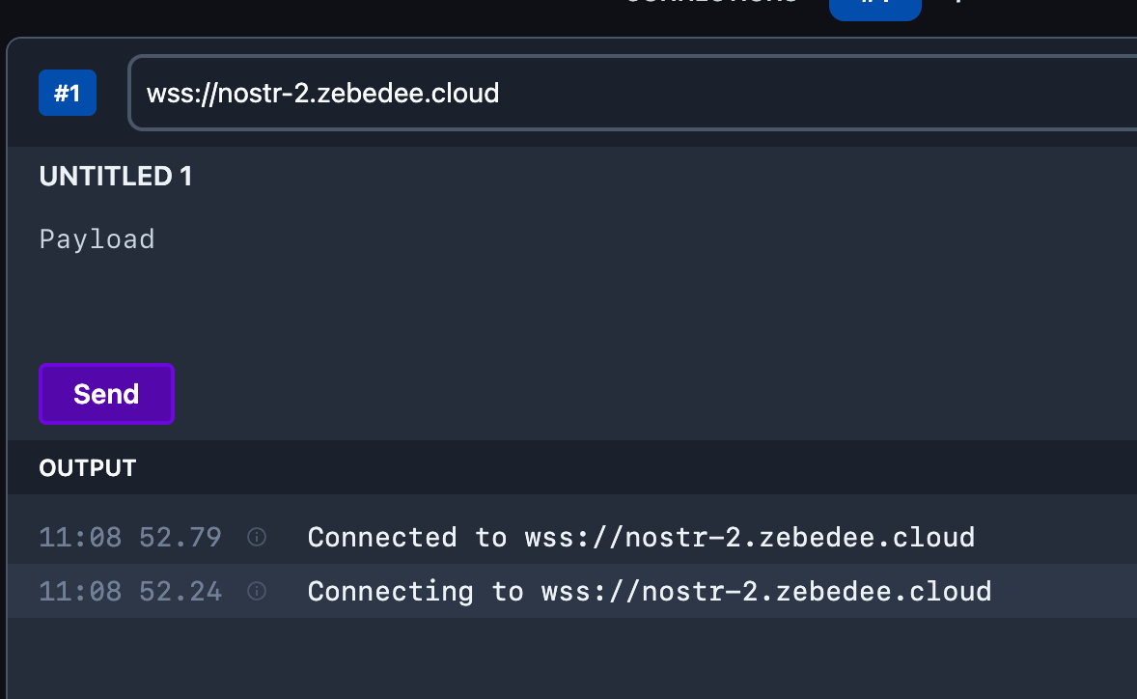The image size is (1137, 699).
Task: Click UNTITLED 1 to rename the request
Action: pyautogui.click(x=115, y=177)
